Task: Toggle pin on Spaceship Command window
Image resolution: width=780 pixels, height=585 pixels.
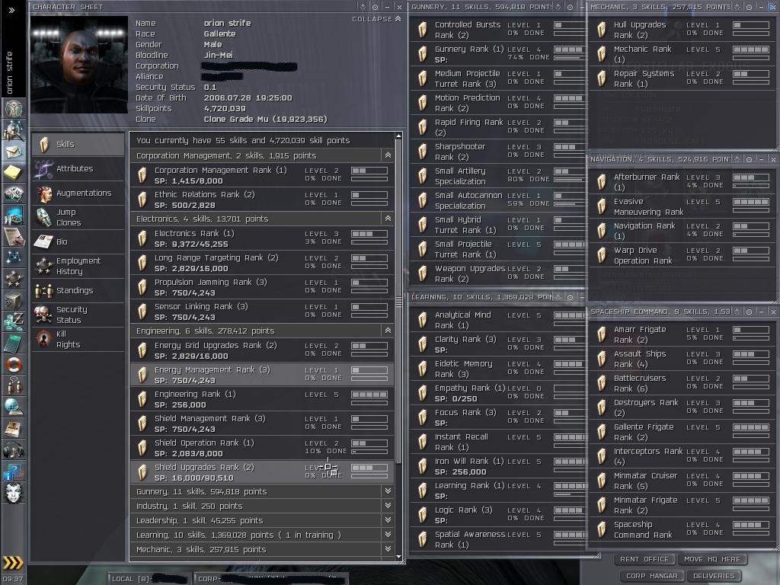Action: [737, 312]
